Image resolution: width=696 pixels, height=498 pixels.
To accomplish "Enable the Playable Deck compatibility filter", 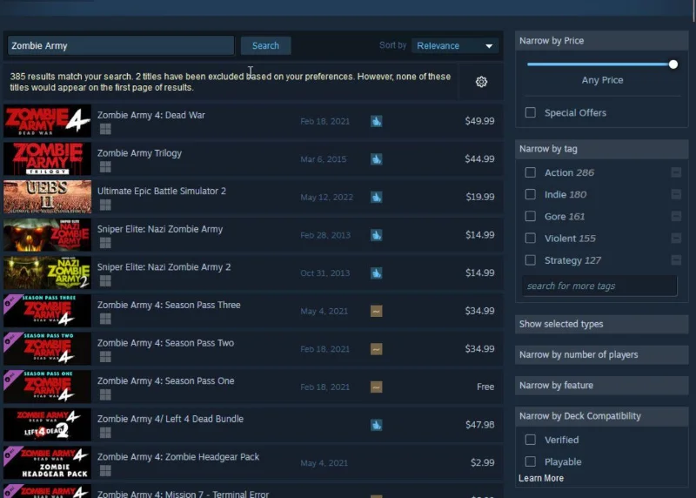I will click(x=530, y=461).
